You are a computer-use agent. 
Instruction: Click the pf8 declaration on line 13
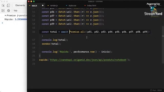[73, 20]
